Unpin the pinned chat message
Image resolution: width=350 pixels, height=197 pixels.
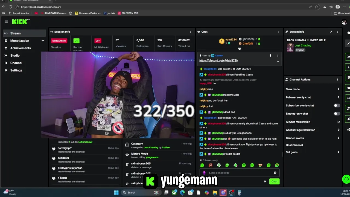point(270,56)
